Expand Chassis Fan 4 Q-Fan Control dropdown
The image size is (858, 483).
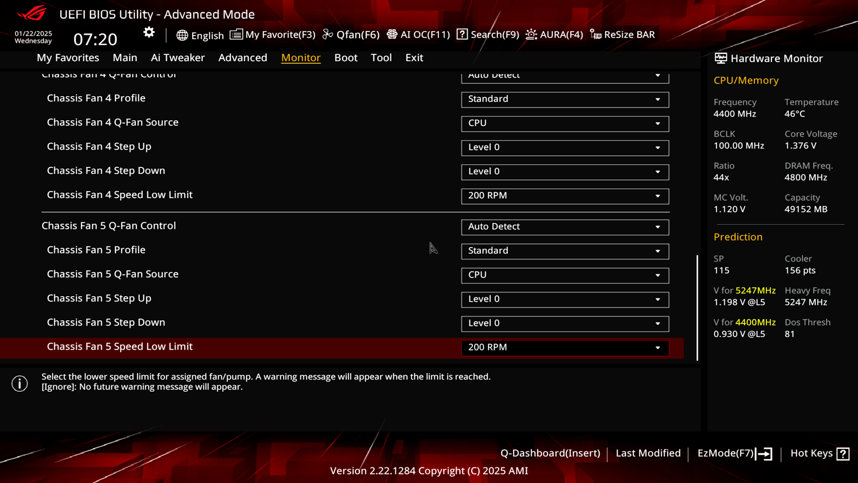[658, 75]
